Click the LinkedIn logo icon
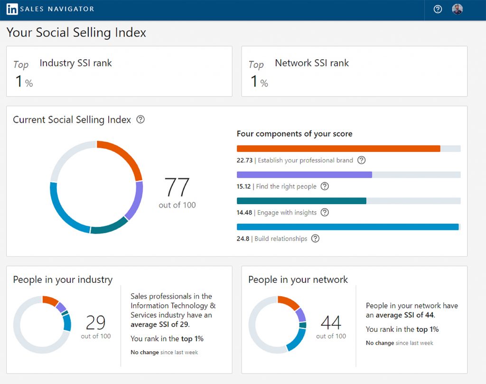The width and height of the screenshot is (486, 384). click(12, 9)
